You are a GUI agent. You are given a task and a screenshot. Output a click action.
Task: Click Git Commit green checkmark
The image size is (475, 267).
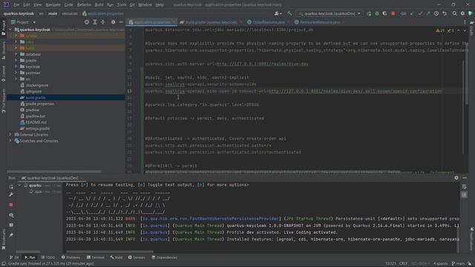[x=420, y=13]
